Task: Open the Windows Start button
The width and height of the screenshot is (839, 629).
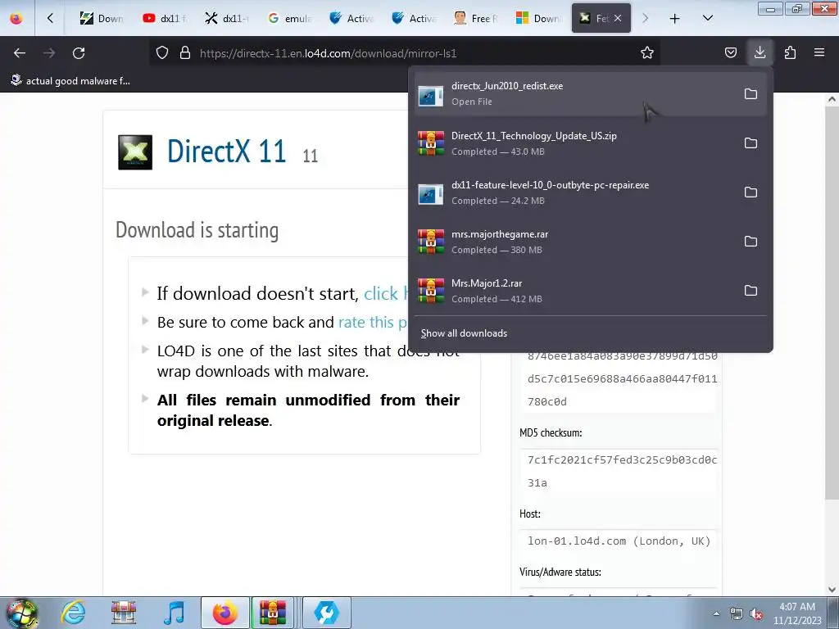Action: tap(21, 613)
